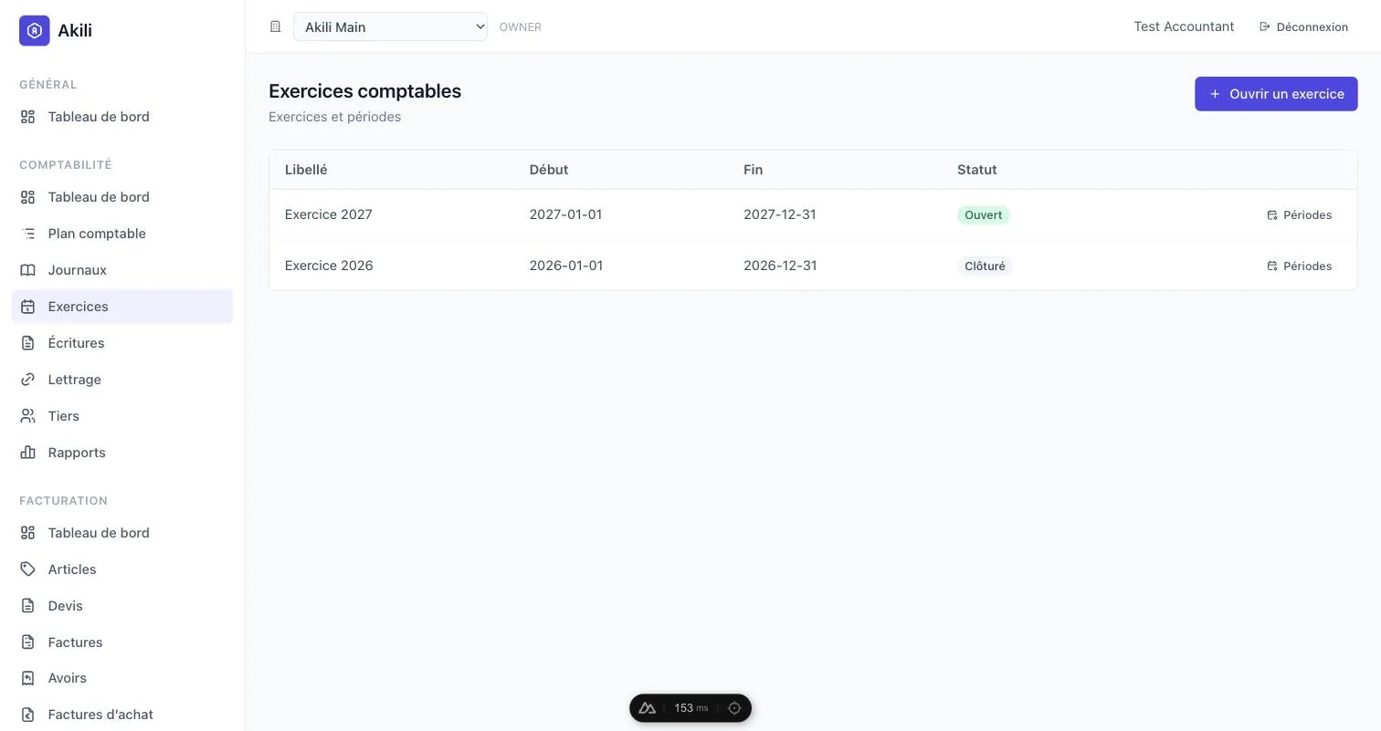Click the Akili logo icon

35,30
